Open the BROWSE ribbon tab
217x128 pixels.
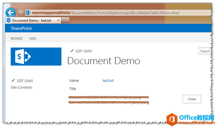[16, 39]
